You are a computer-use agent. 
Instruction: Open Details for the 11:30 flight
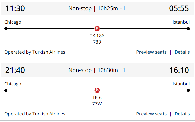182,52
